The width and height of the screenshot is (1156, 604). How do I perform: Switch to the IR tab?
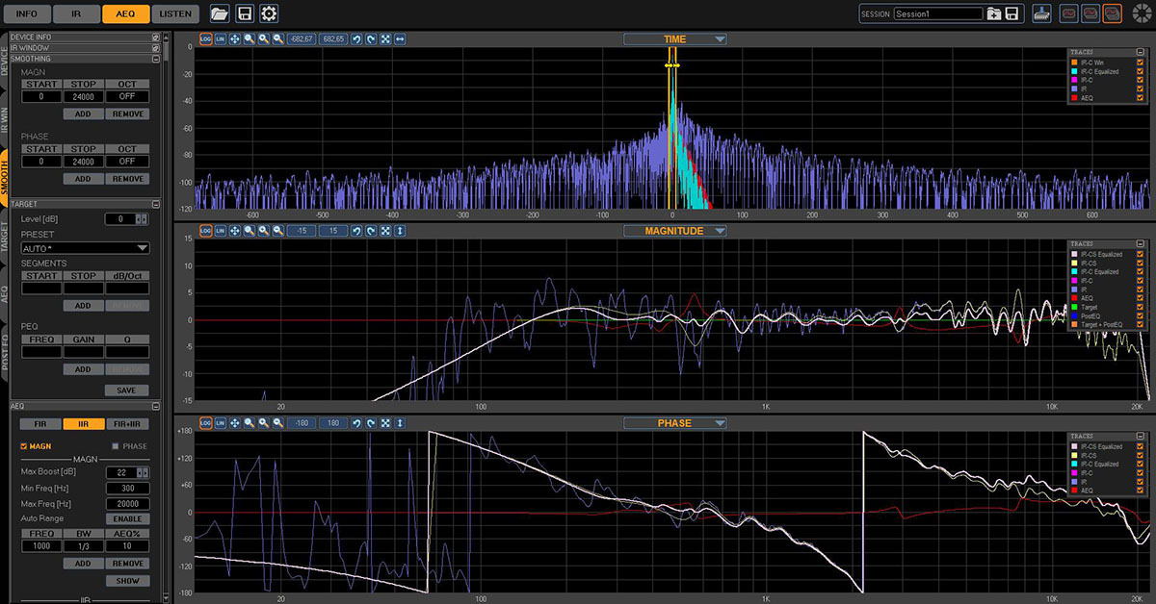75,13
